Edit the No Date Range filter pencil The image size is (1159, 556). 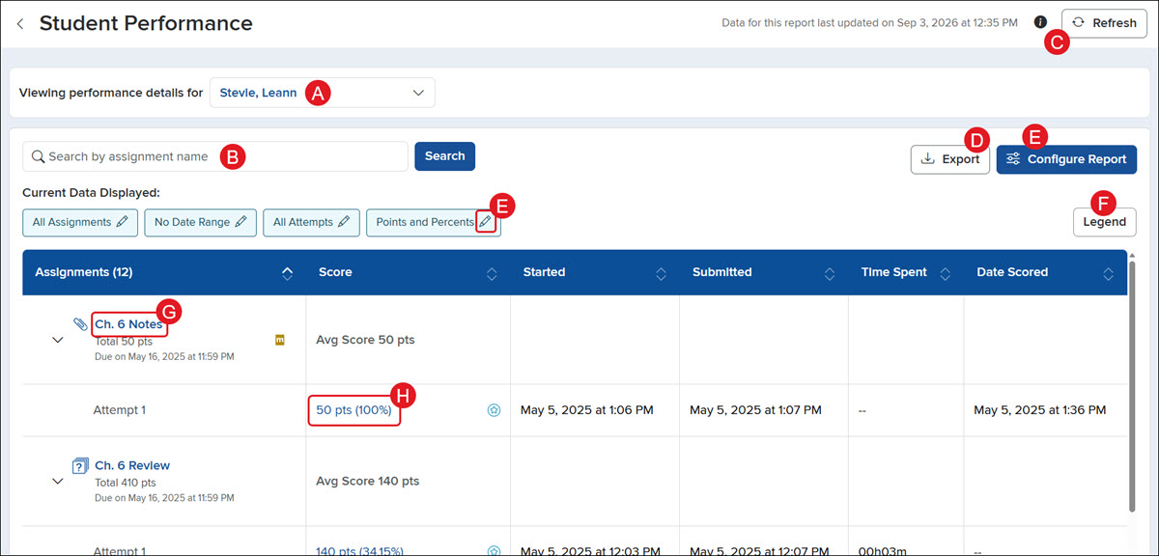(240, 222)
